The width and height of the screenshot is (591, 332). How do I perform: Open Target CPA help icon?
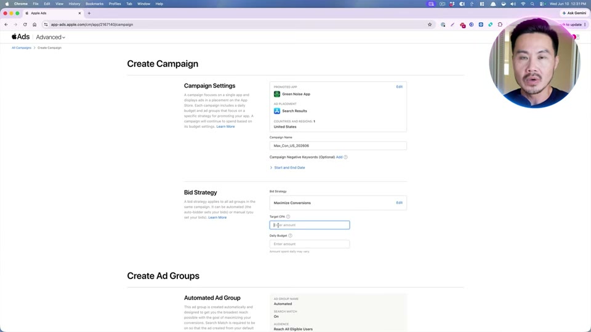[288, 216]
